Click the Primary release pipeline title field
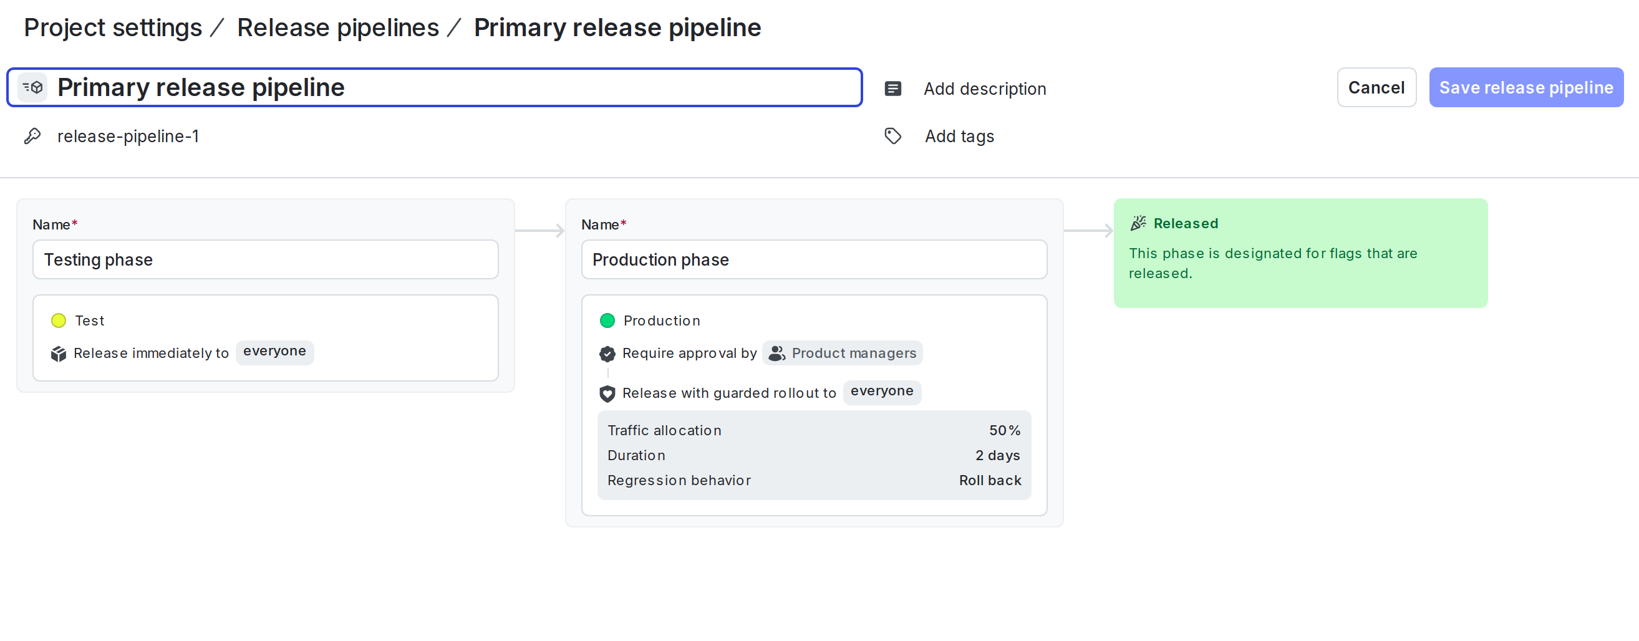The height and width of the screenshot is (641, 1639). [x=433, y=87]
